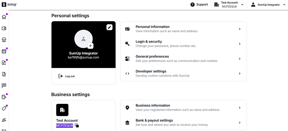Open the price tag icon in sidebar
Screen dimensions: 288x131
click(4, 108)
